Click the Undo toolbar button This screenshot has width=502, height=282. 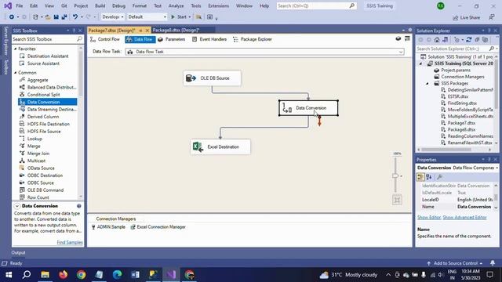pyautogui.click(x=75, y=17)
